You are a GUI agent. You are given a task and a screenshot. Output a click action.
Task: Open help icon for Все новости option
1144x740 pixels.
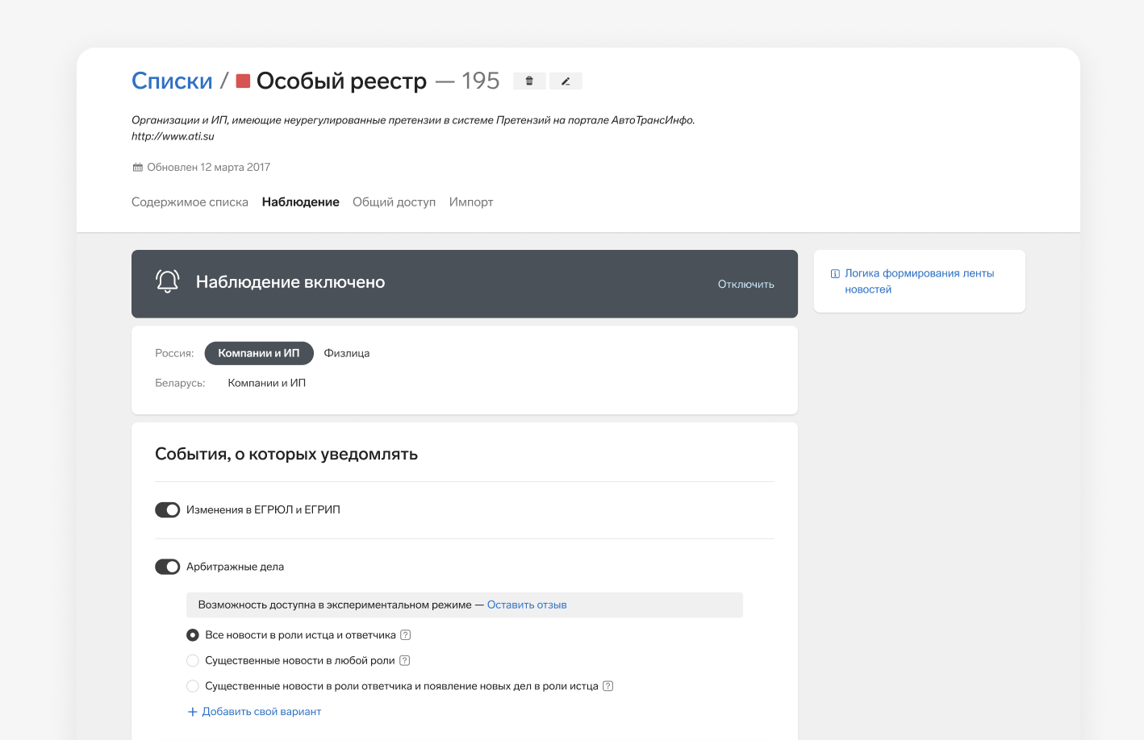(406, 635)
